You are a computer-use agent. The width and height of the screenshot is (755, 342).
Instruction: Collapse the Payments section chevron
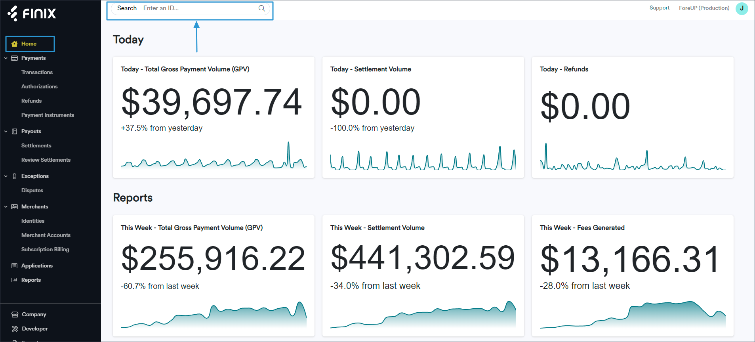6,58
